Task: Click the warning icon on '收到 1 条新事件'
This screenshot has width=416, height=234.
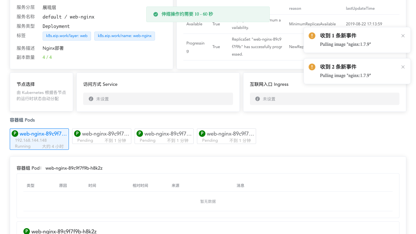Action: 312,36
